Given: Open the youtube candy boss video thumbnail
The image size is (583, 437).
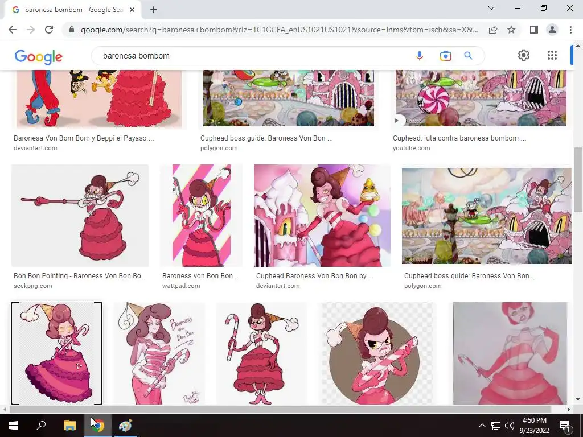Looking at the screenshot, I should 481,98.
